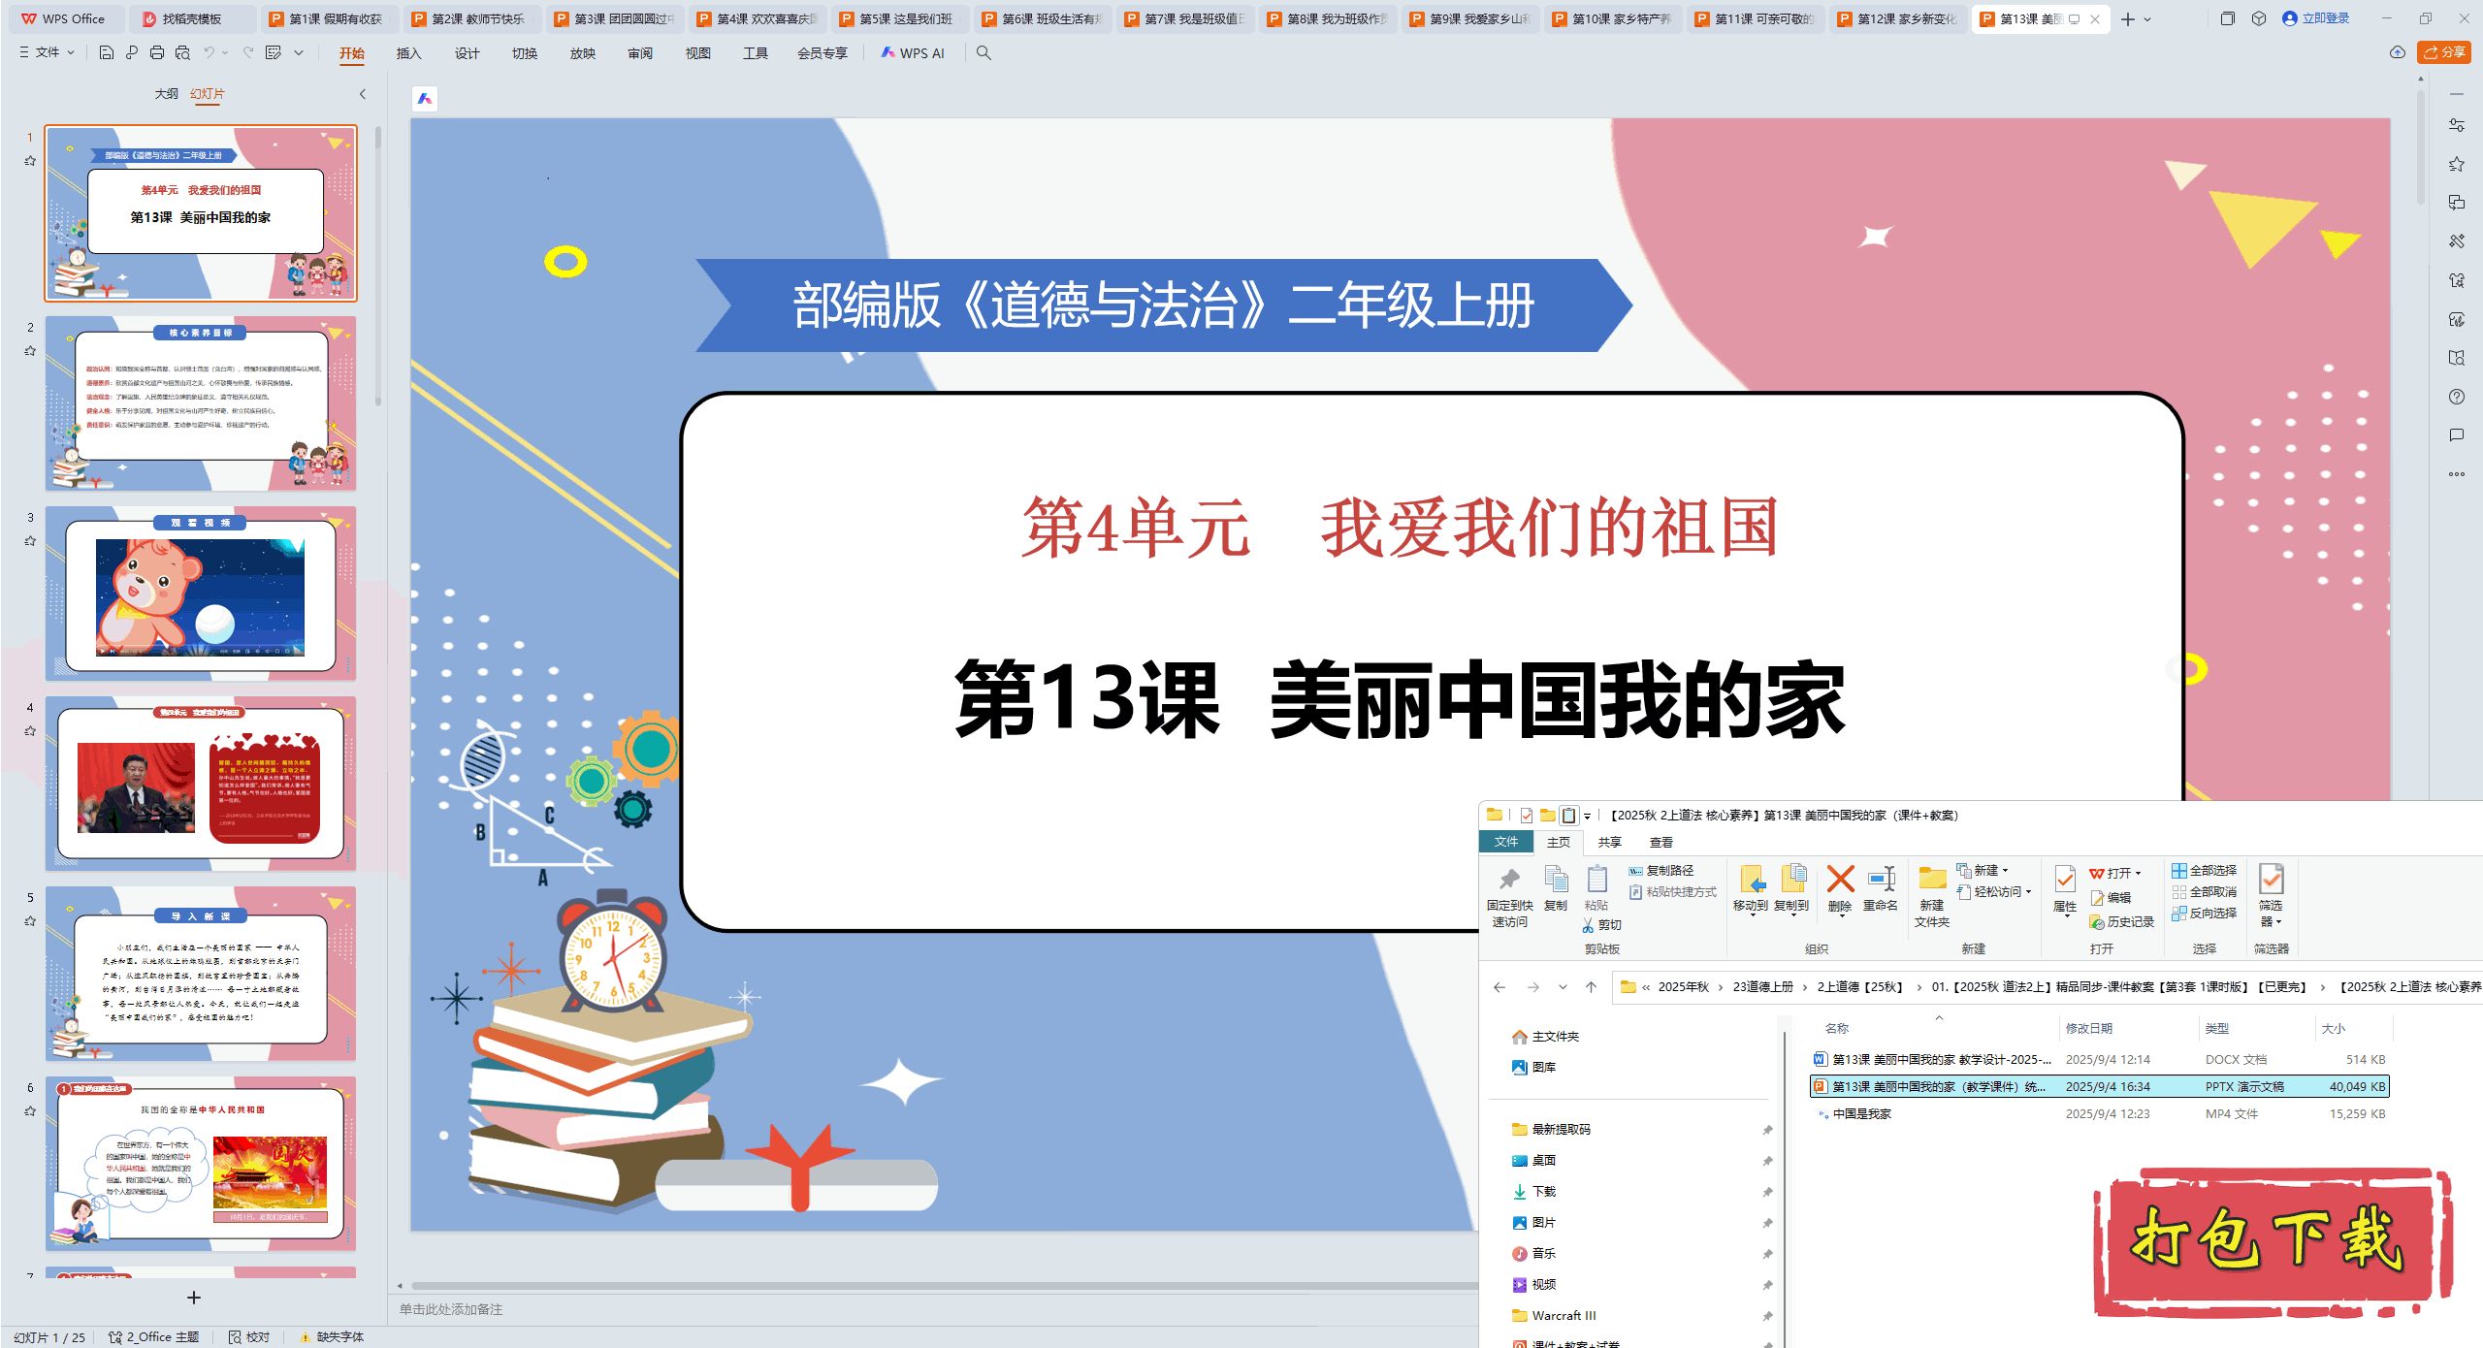Click the Save icon in the quick toolbar
Screen dimensions: 2483x1348
click(x=107, y=53)
